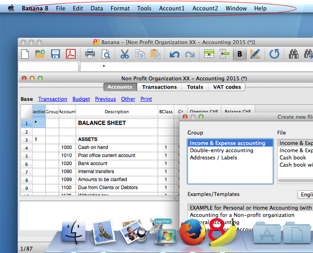Click the pencil and ruler edit icon
The image size is (313, 253).
(x=255, y=54)
